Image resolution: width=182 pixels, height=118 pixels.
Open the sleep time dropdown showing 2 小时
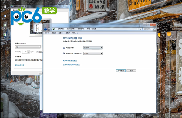93,54
